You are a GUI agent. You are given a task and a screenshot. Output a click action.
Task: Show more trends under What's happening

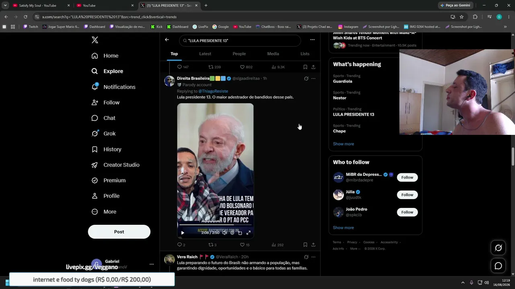[344, 144]
